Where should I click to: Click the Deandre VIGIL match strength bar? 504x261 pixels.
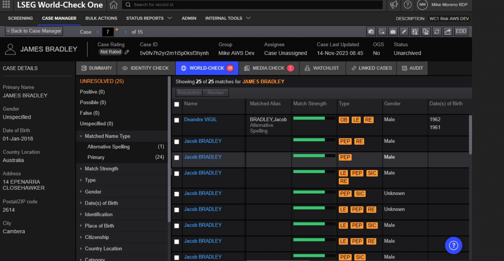pyautogui.click(x=314, y=118)
